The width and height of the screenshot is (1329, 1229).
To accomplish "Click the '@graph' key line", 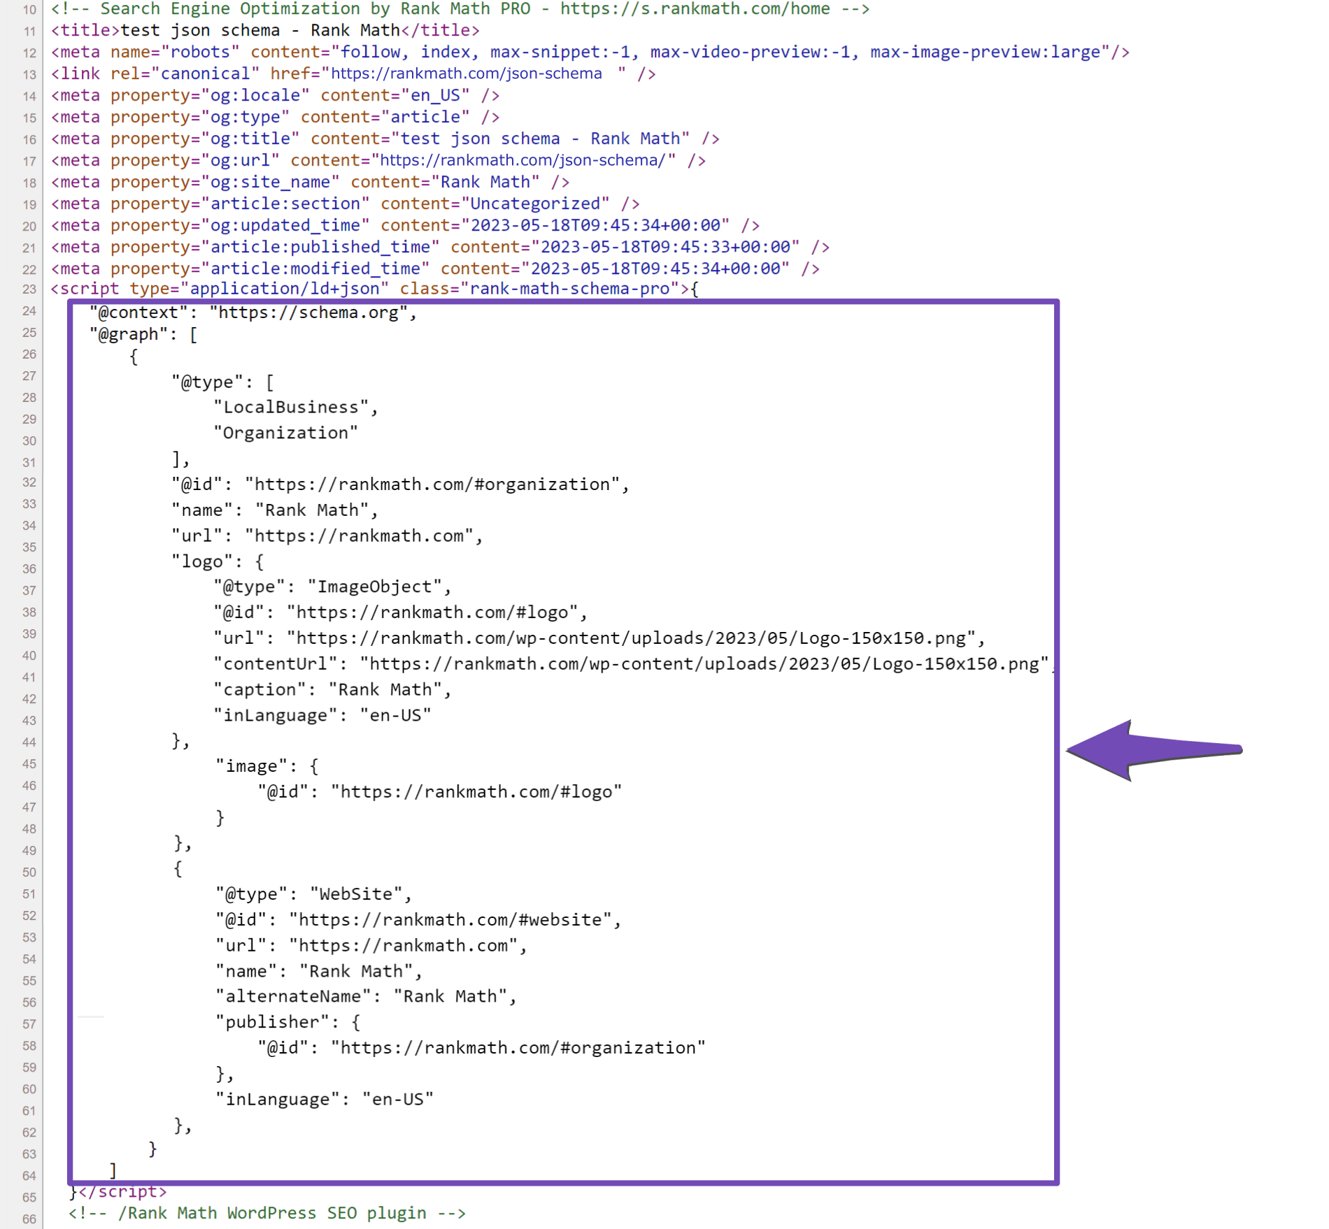I will click(x=143, y=334).
